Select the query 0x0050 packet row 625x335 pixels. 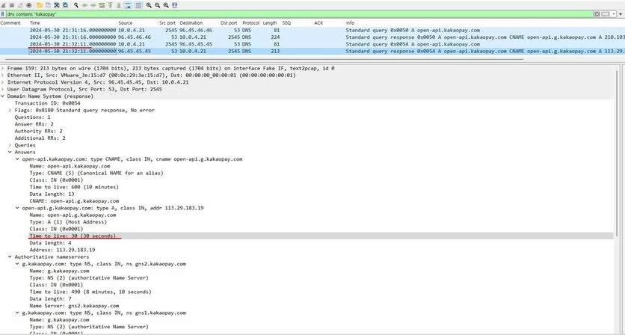(312, 31)
